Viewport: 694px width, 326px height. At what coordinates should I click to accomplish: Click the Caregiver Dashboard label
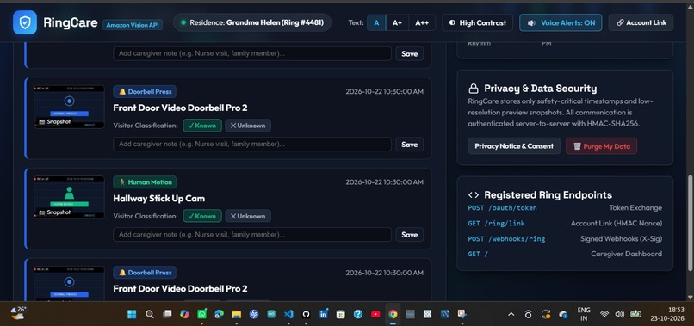point(627,254)
